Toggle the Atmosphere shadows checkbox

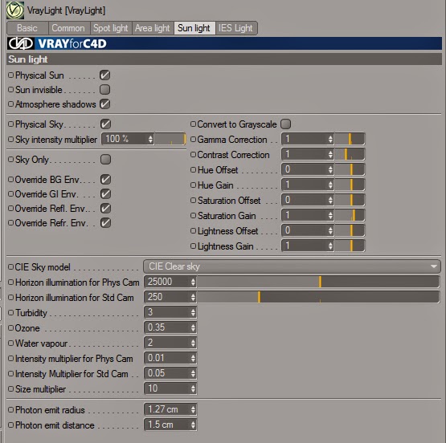(x=104, y=104)
